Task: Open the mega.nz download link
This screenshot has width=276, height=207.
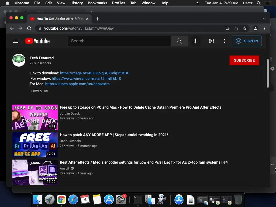Action: coord(96,73)
